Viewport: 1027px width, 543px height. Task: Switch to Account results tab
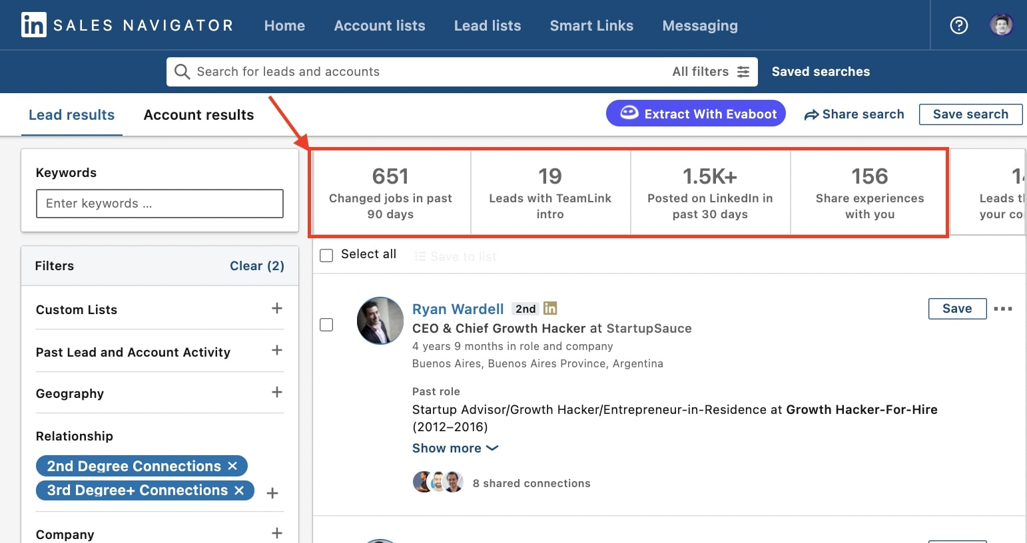[x=198, y=115]
